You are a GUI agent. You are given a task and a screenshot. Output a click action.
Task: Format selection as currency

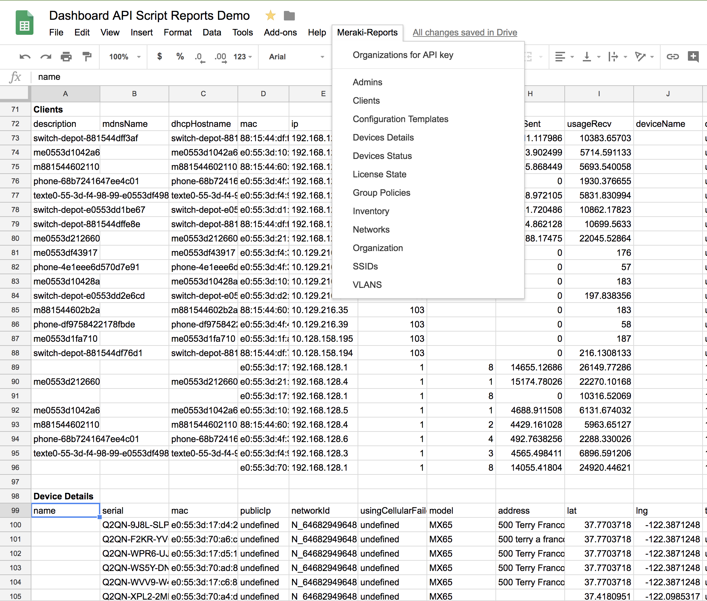click(159, 57)
